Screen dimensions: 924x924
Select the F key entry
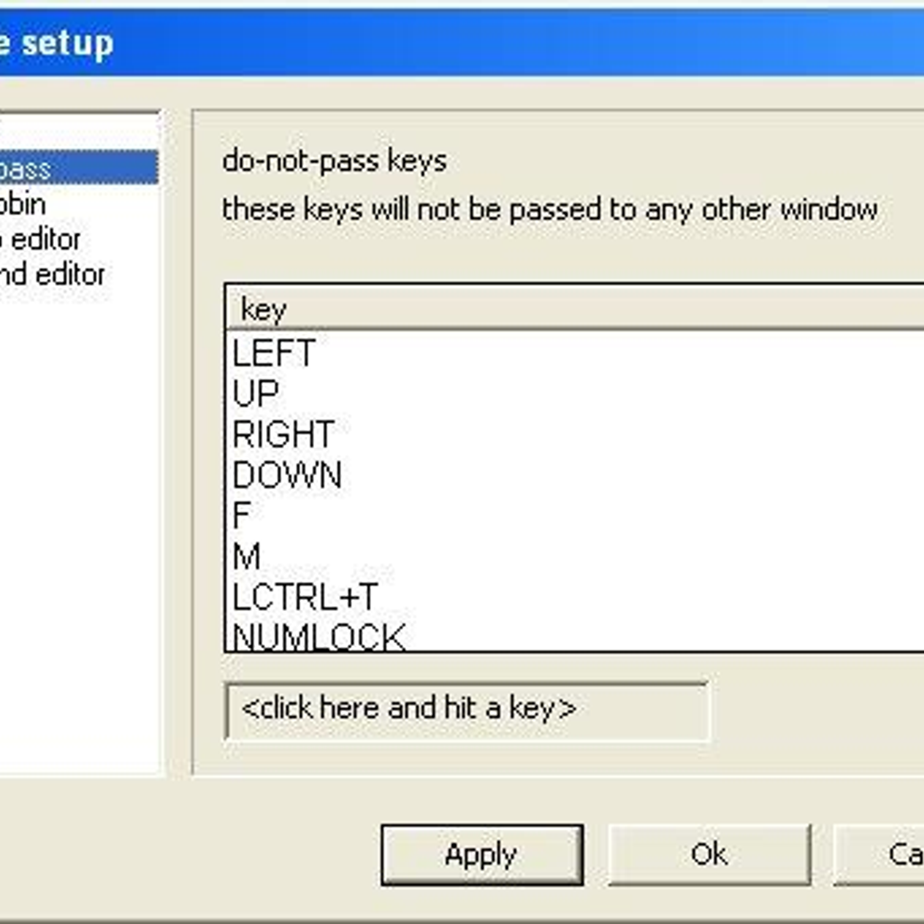(x=241, y=516)
